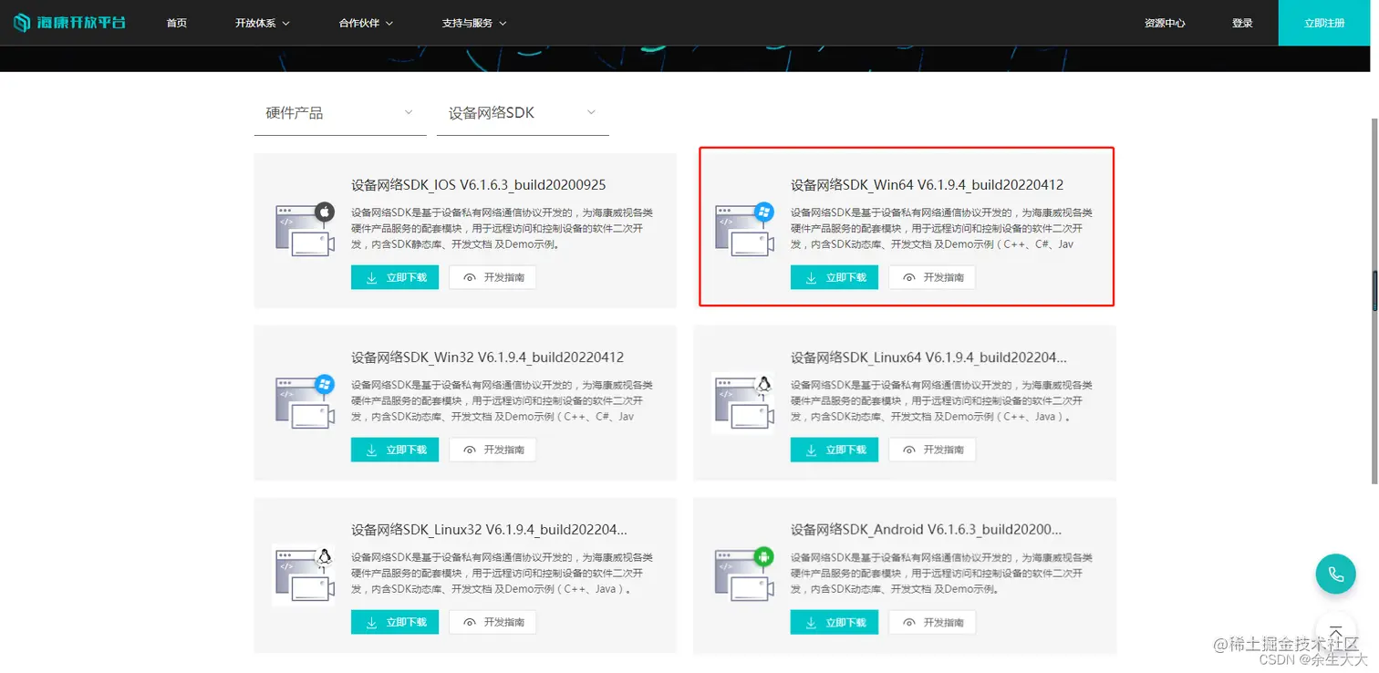The image size is (1379, 673).
Task: Open the Win64 SDK development guide
Action: [932, 277]
